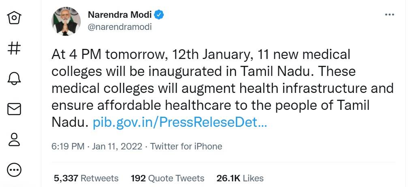View the 5,337 Retweets list
The image size is (417, 187).
(x=86, y=178)
